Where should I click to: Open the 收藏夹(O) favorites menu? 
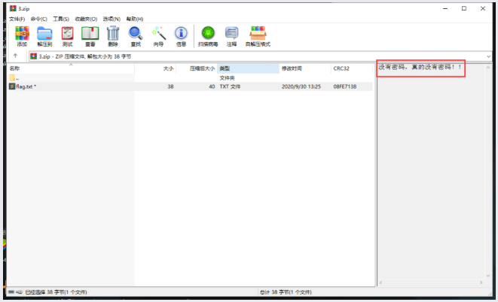coord(87,19)
